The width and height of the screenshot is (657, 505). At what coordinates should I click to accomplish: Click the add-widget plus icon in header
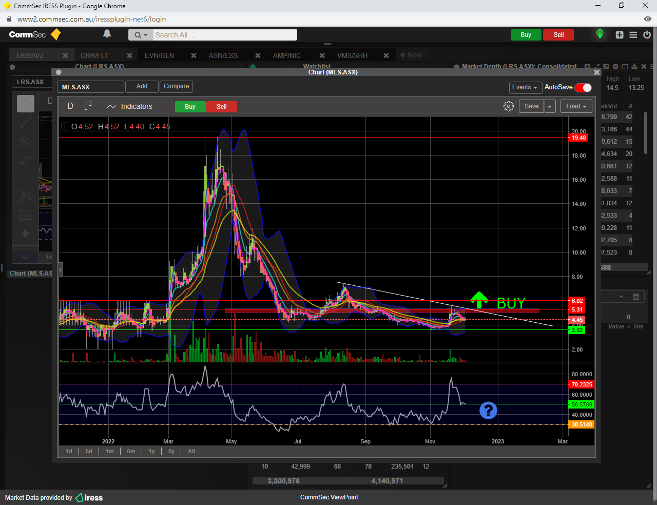point(620,35)
